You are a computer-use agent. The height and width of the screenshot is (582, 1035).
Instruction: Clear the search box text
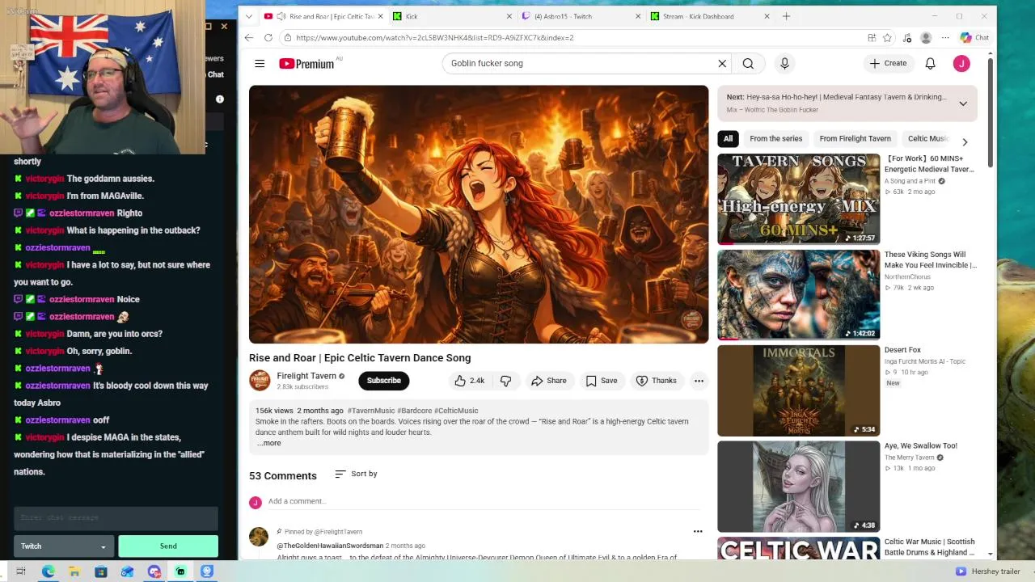[722, 63]
